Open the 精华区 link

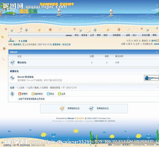pos(154,41)
